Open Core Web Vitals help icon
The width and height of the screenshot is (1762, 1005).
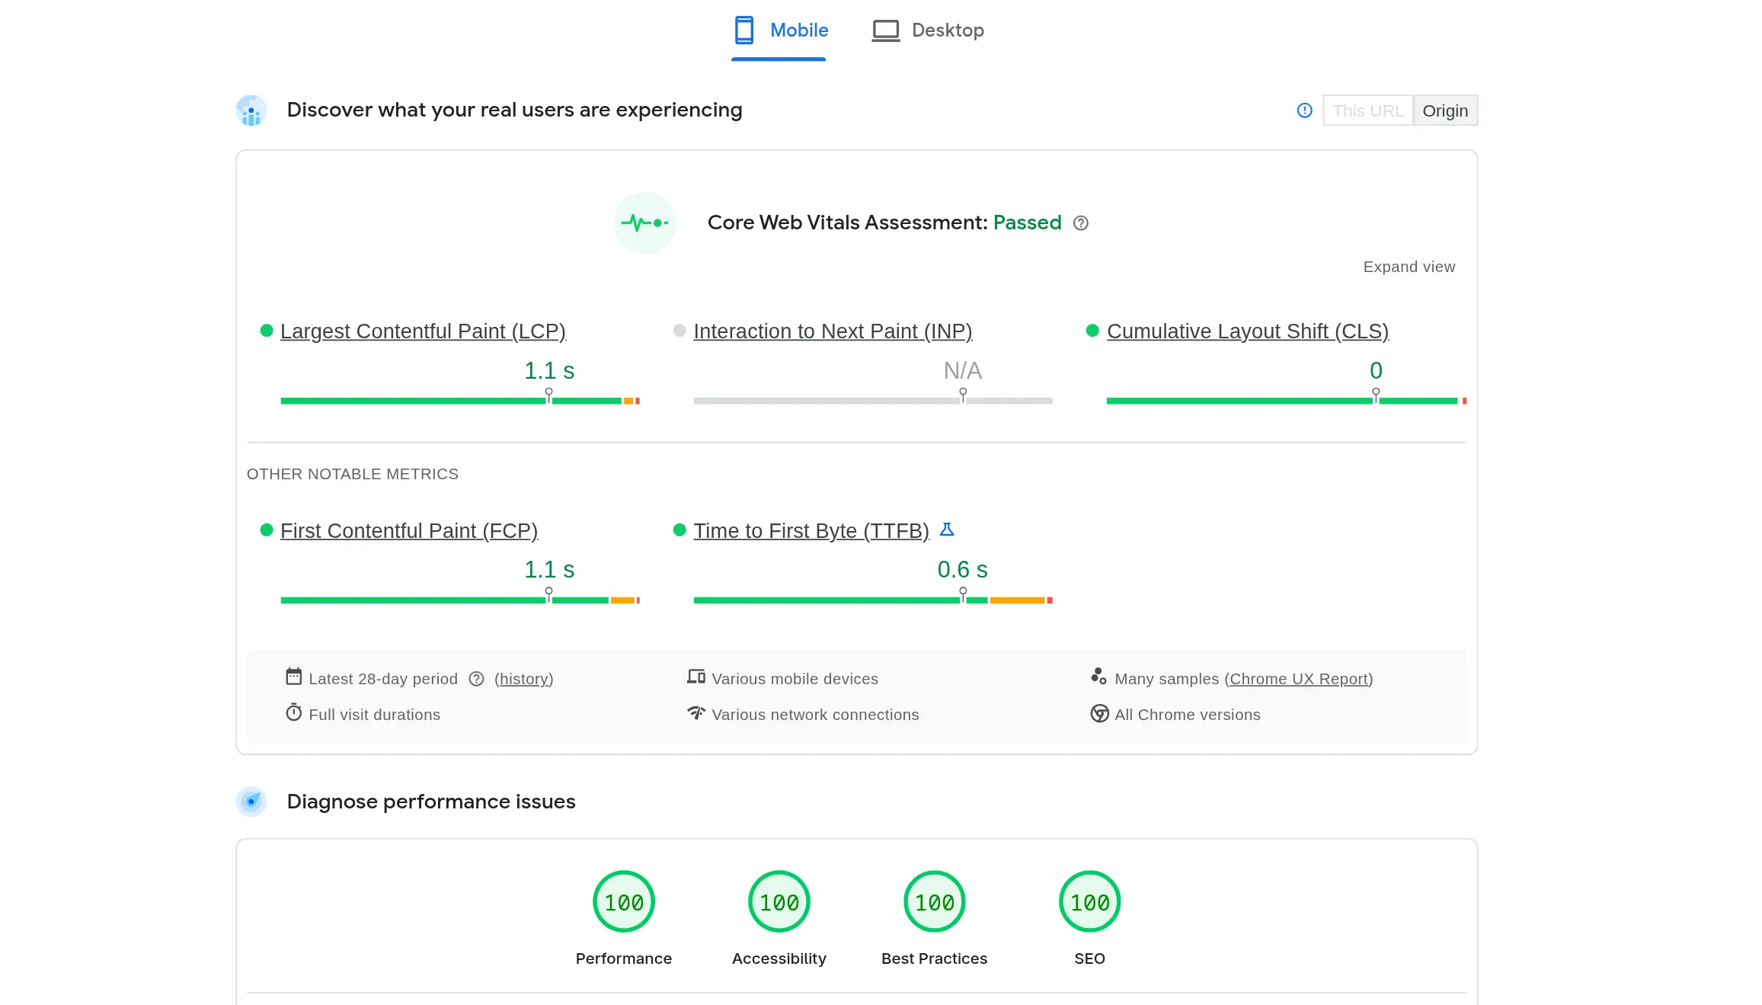[1080, 223]
